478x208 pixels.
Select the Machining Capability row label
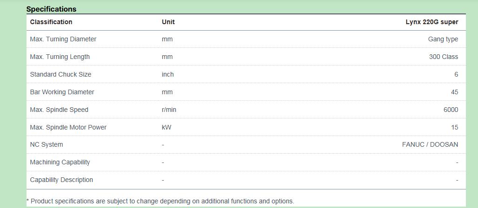pyautogui.click(x=60, y=162)
